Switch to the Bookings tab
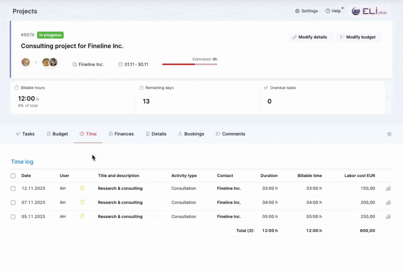Image resolution: width=403 pixels, height=273 pixels. [191, 134]
